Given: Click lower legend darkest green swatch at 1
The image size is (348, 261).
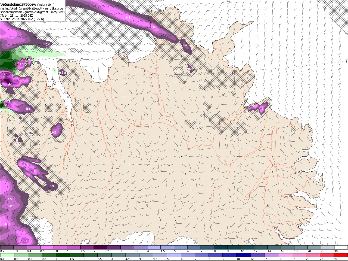Looking at the screenshot, I should [63, 255].
